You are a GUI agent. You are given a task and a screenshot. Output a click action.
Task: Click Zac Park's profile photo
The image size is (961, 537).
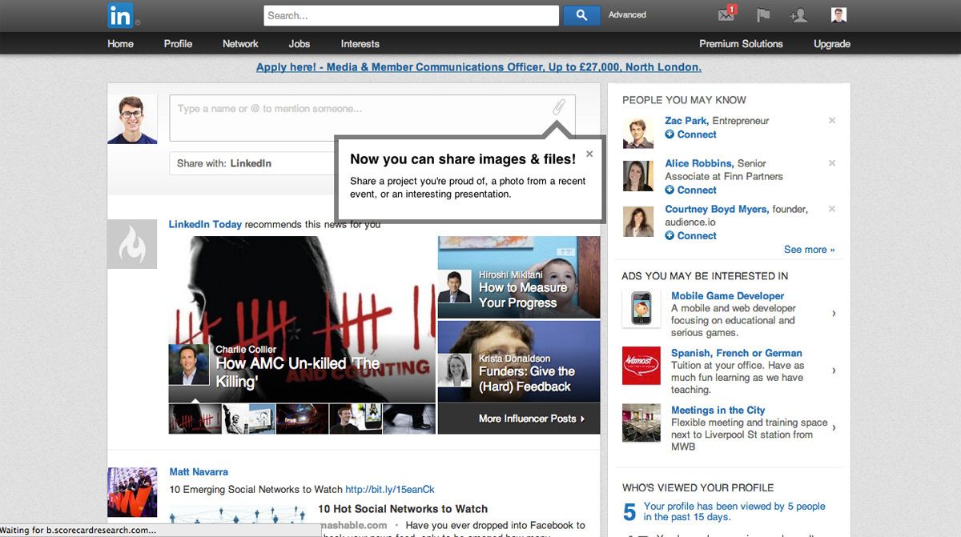coord(638,133)
